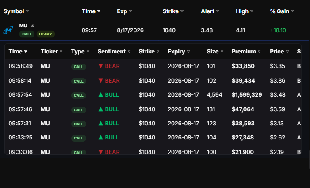This screenshot has height=188, width=310.
Task: Open the top Strike column filter
Action: click(x=182, y=11)
